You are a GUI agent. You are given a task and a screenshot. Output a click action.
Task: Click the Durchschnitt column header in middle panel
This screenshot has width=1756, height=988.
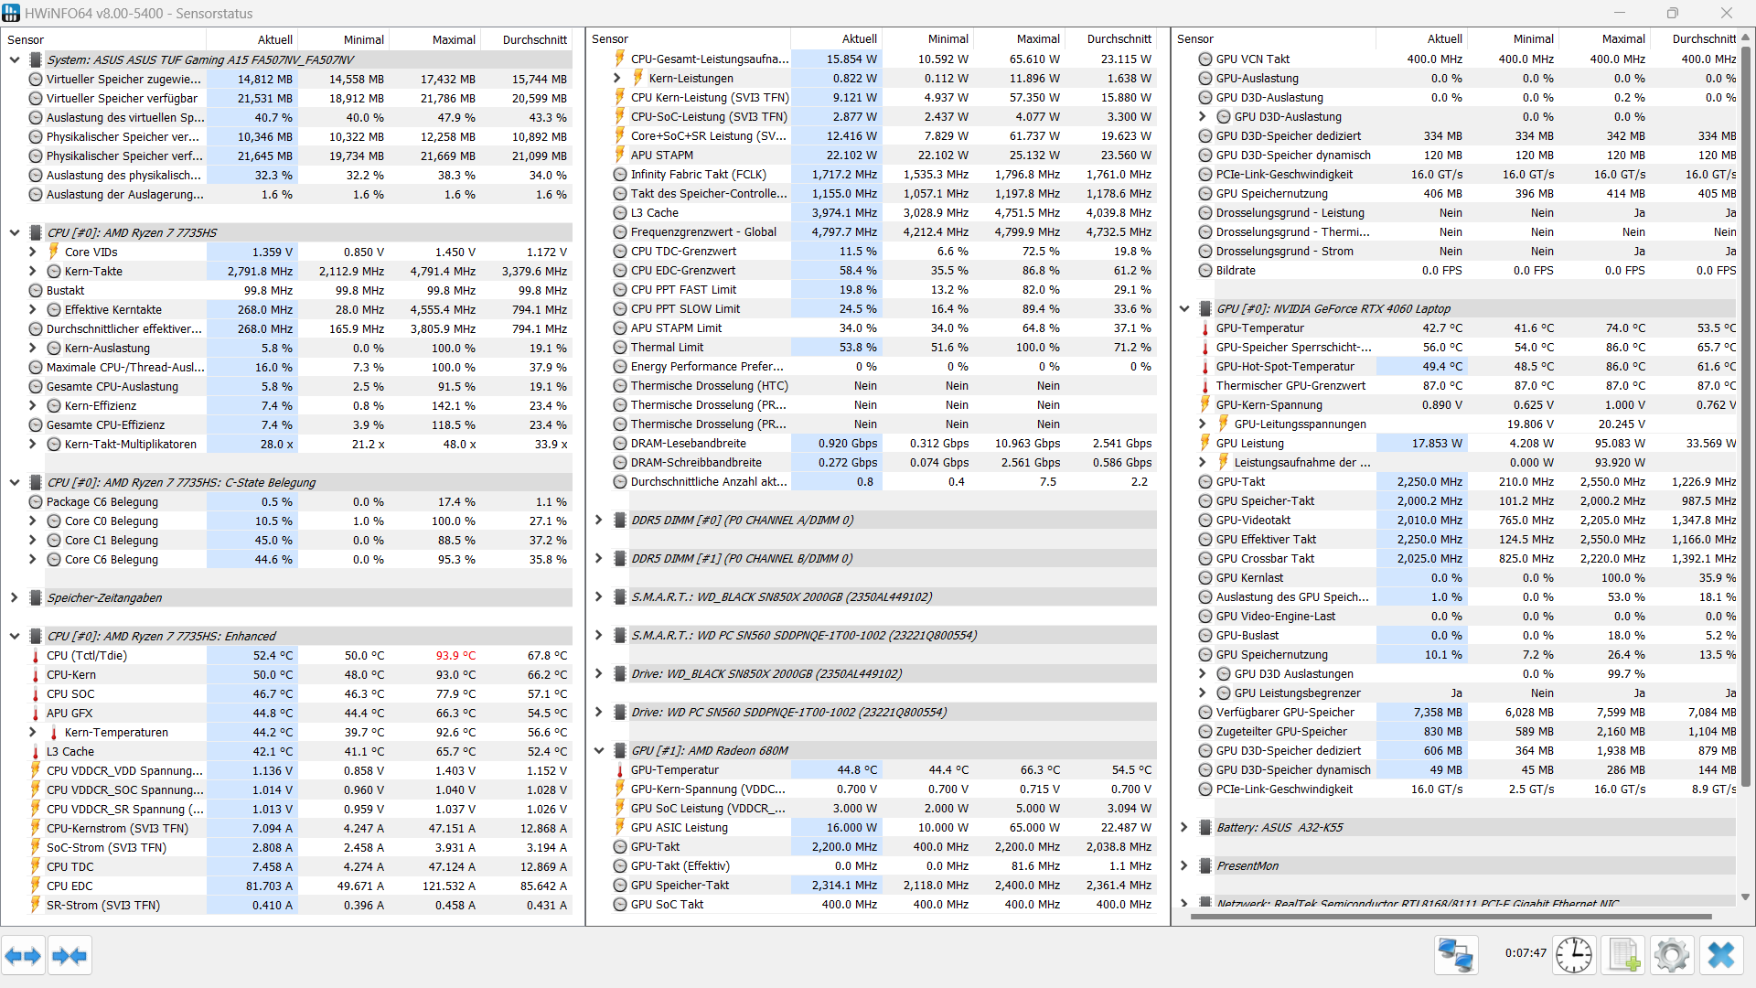tap(1119, 38)
